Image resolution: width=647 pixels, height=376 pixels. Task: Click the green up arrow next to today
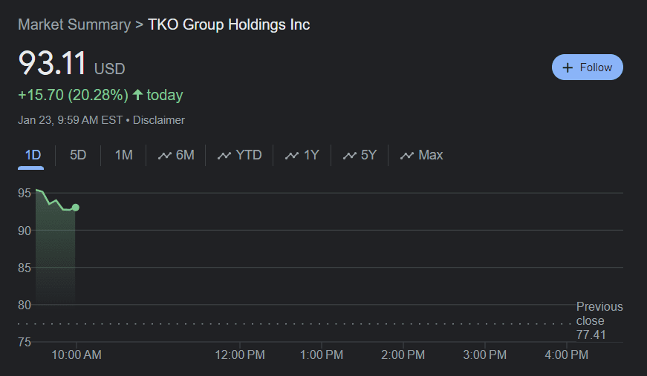(137, 95)
